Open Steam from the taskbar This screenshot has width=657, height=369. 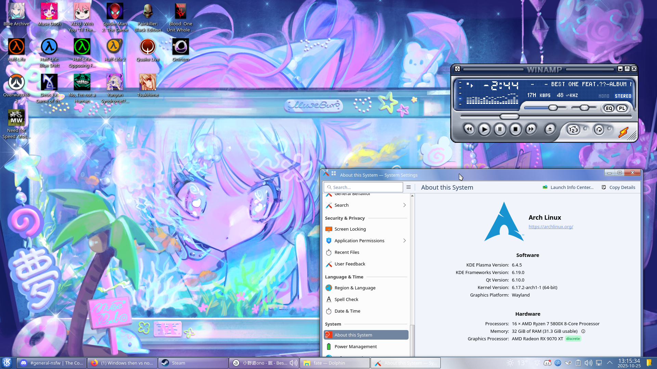pos(193,363)
